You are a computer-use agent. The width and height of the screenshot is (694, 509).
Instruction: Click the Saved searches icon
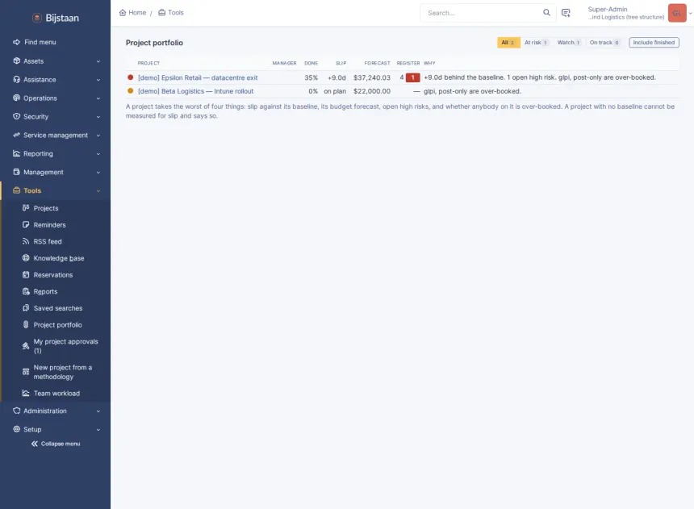coord(26,308)
